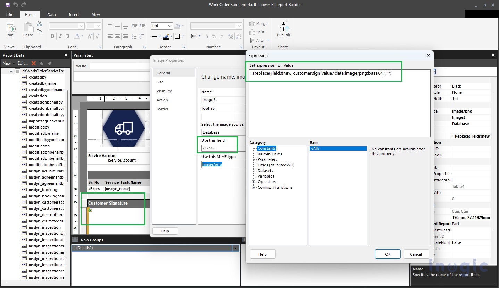Open the Publish to Power BI icon
The image size is (499, 288).
pyautogui.click(x=283, y=28)
